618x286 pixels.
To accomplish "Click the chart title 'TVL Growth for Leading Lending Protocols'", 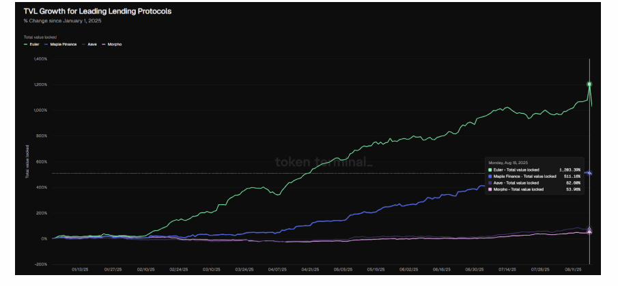I will [x=98, y=12].
